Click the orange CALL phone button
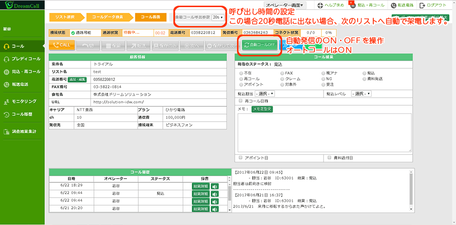This screenshot has width=456, height=225. (x=62, y=45)
